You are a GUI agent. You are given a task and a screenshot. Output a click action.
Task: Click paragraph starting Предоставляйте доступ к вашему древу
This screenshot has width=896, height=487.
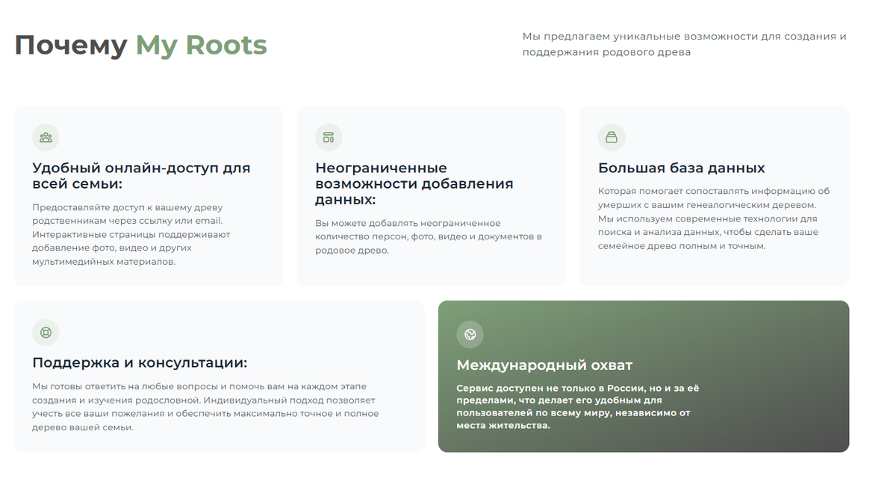pyautogui.click(x=131, y=234)
